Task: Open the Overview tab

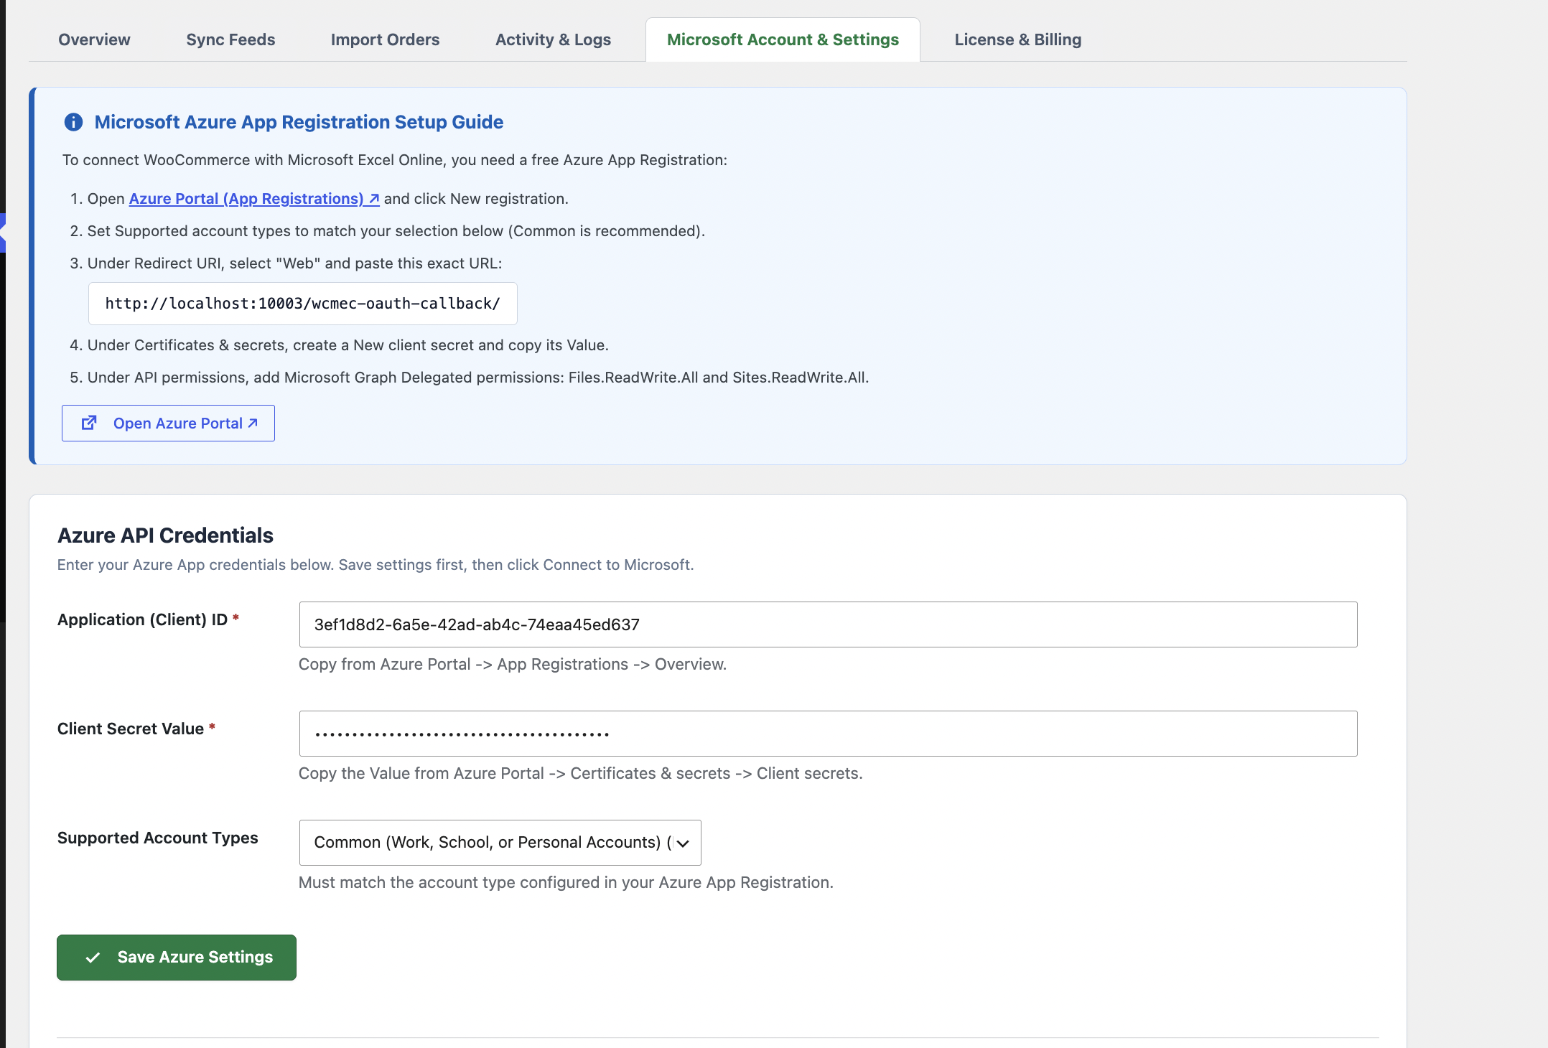Action: pos(94,39)
